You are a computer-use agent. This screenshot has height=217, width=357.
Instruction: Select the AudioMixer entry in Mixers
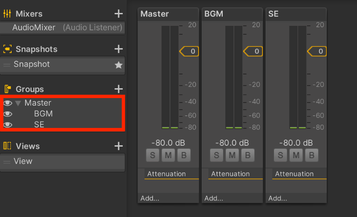(34, 28)
